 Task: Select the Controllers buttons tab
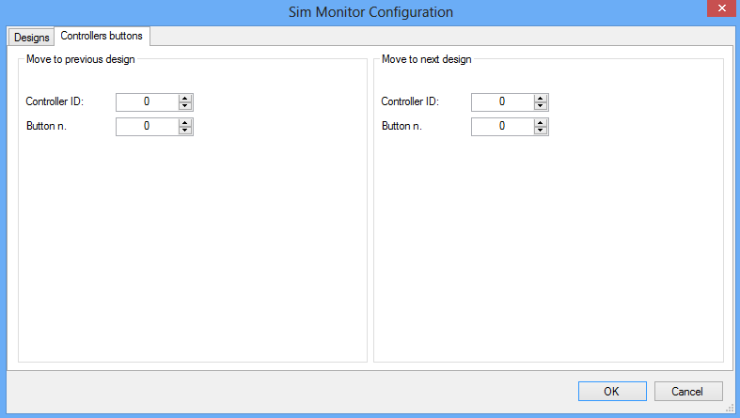[102, 36]
